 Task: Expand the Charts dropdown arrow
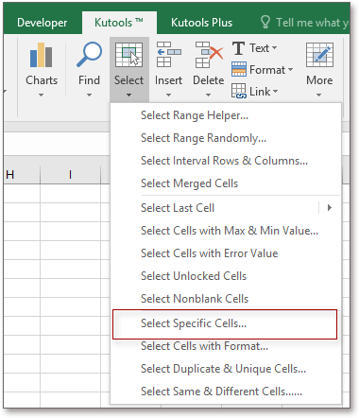(41, 95)
